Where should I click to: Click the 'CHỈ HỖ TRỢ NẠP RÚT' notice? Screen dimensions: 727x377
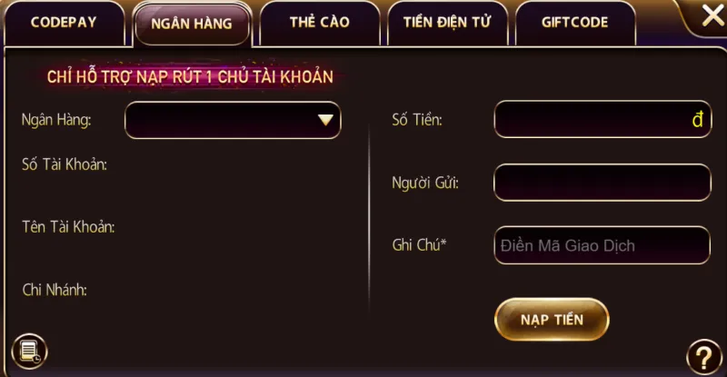pos(190,77)
